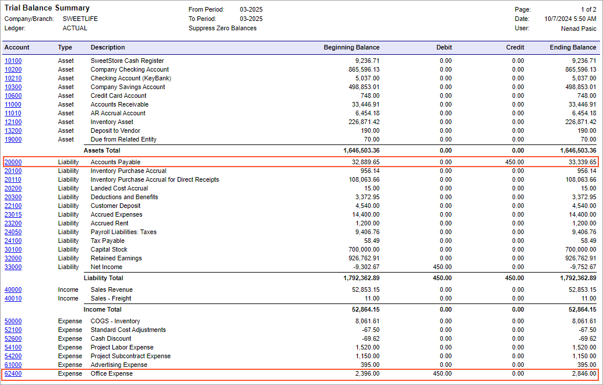Click the Ending Balance column header
This screenshot has height=385, width=603.
point(573,47)
